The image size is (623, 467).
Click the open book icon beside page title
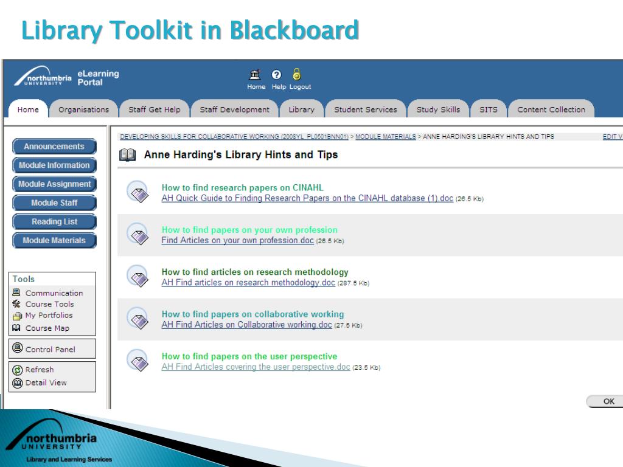(128, 155)
